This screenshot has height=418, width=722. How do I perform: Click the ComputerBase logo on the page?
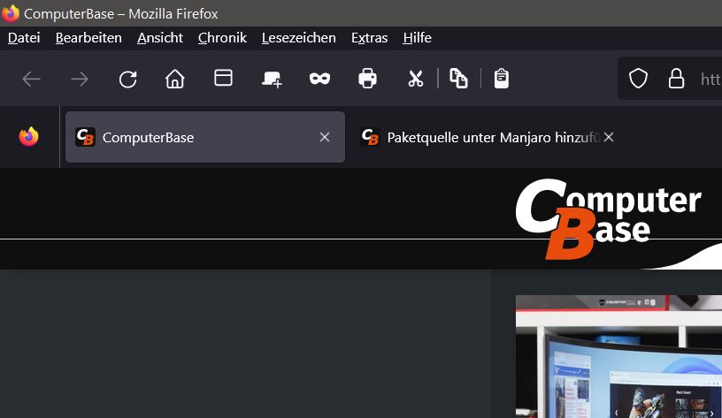pyautogui.click(x=608, y=219)
